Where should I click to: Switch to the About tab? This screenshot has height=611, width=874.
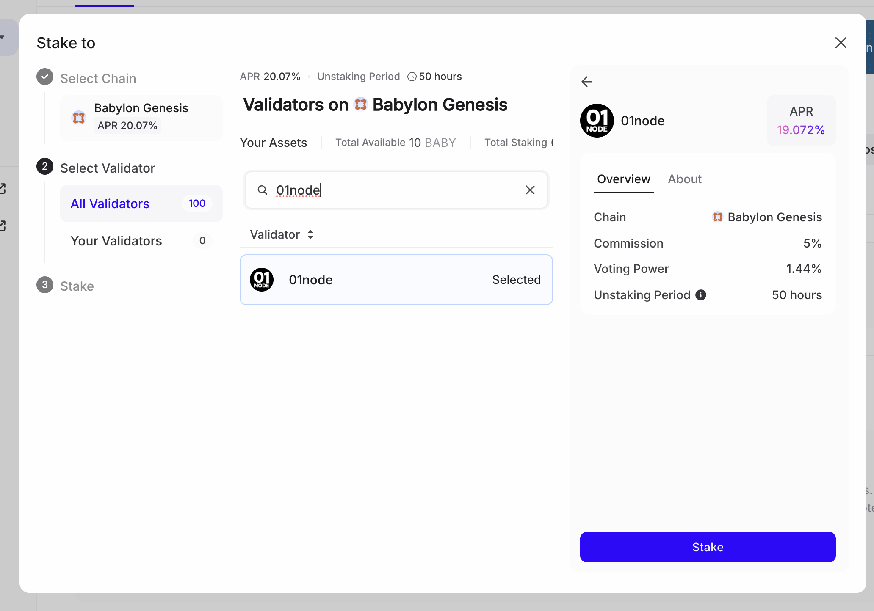685,179
